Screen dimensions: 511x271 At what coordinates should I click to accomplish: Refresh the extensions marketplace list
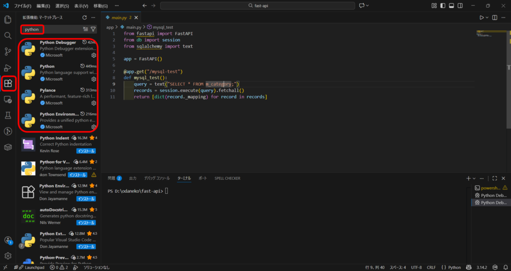84,17
